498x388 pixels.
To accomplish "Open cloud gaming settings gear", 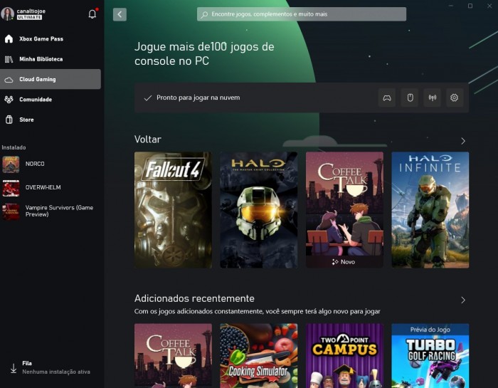I will click(455, 98).
